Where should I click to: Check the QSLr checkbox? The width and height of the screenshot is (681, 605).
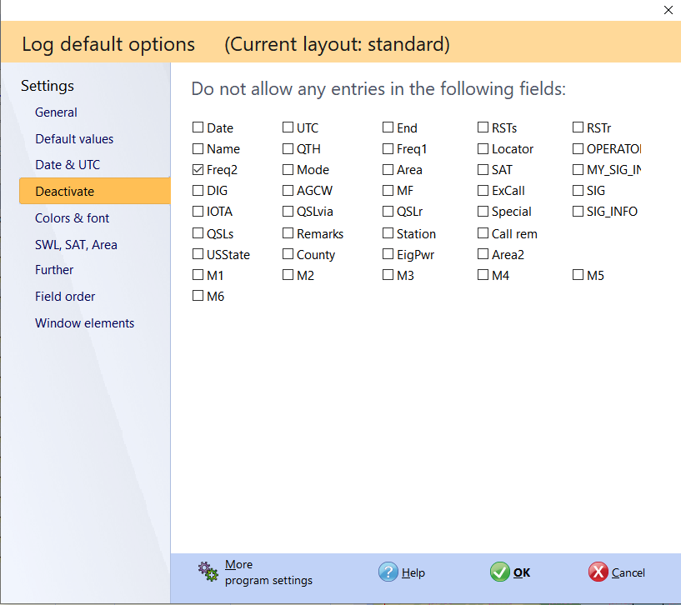[388, 211]
